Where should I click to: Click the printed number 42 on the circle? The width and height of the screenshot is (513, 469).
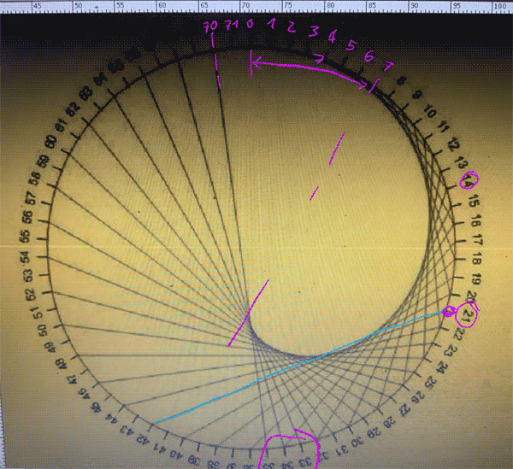click(143, 438)
